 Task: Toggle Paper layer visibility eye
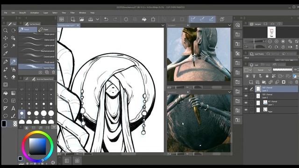click(246, 110)
